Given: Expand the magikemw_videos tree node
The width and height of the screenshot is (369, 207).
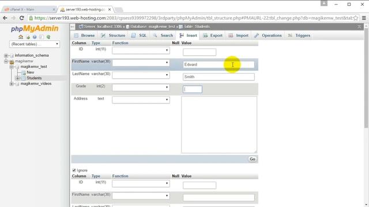Looking at the screenshot, I should pyautogui.click(x=12, y=84).
